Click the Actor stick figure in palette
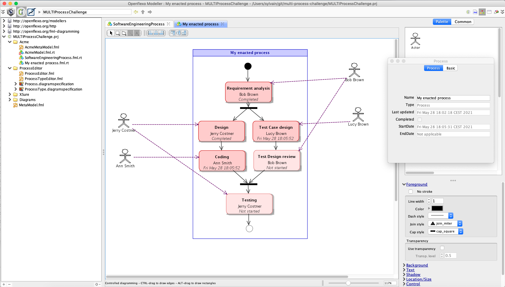Image resolution: width=505 pixels, height=287 pixels. coord(415,40)
